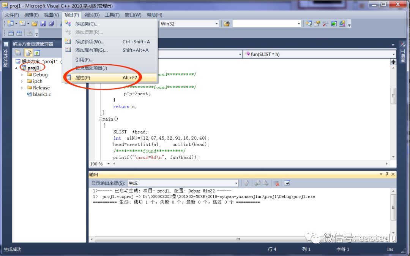Open the editor document list dropdown arrow
The height and width of the screenshot is (256, 410).
pos(393,45)
